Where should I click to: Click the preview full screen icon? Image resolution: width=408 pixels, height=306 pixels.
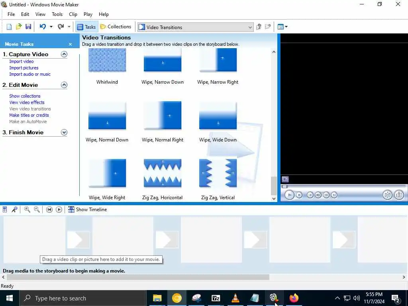point(285,179)
